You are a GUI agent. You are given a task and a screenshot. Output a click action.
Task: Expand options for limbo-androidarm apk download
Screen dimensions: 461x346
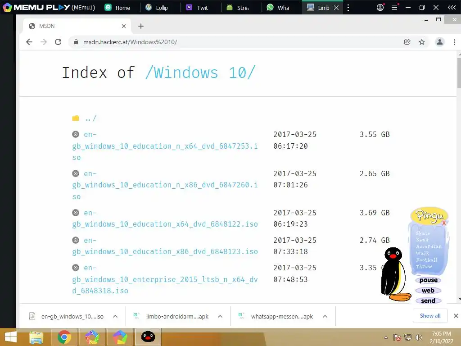220,316
